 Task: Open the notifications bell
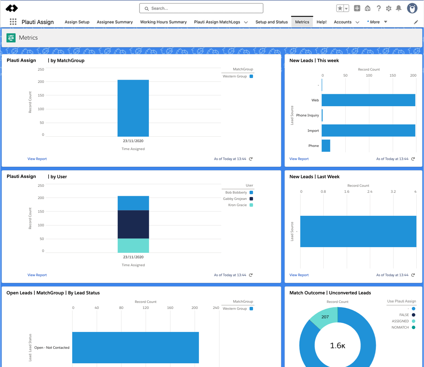[399, 8]
